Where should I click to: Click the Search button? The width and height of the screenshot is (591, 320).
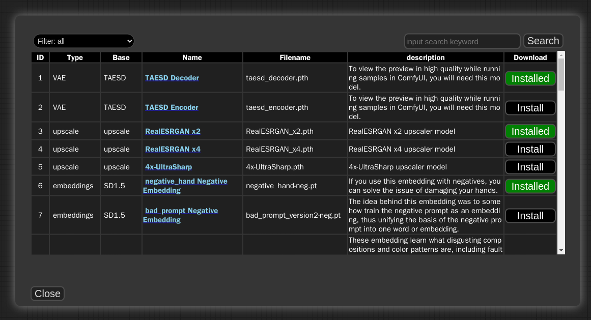[543, 41]
